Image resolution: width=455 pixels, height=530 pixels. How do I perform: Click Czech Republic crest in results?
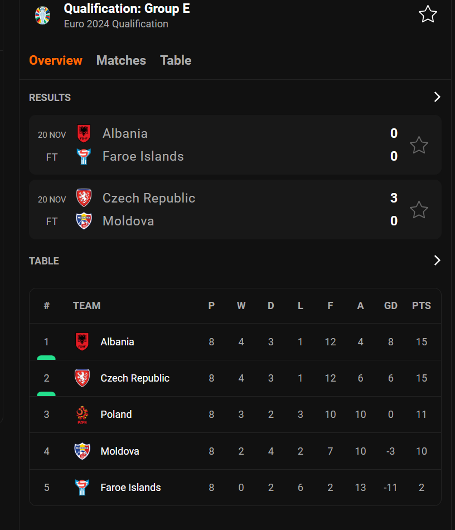[x=84, y=197]
